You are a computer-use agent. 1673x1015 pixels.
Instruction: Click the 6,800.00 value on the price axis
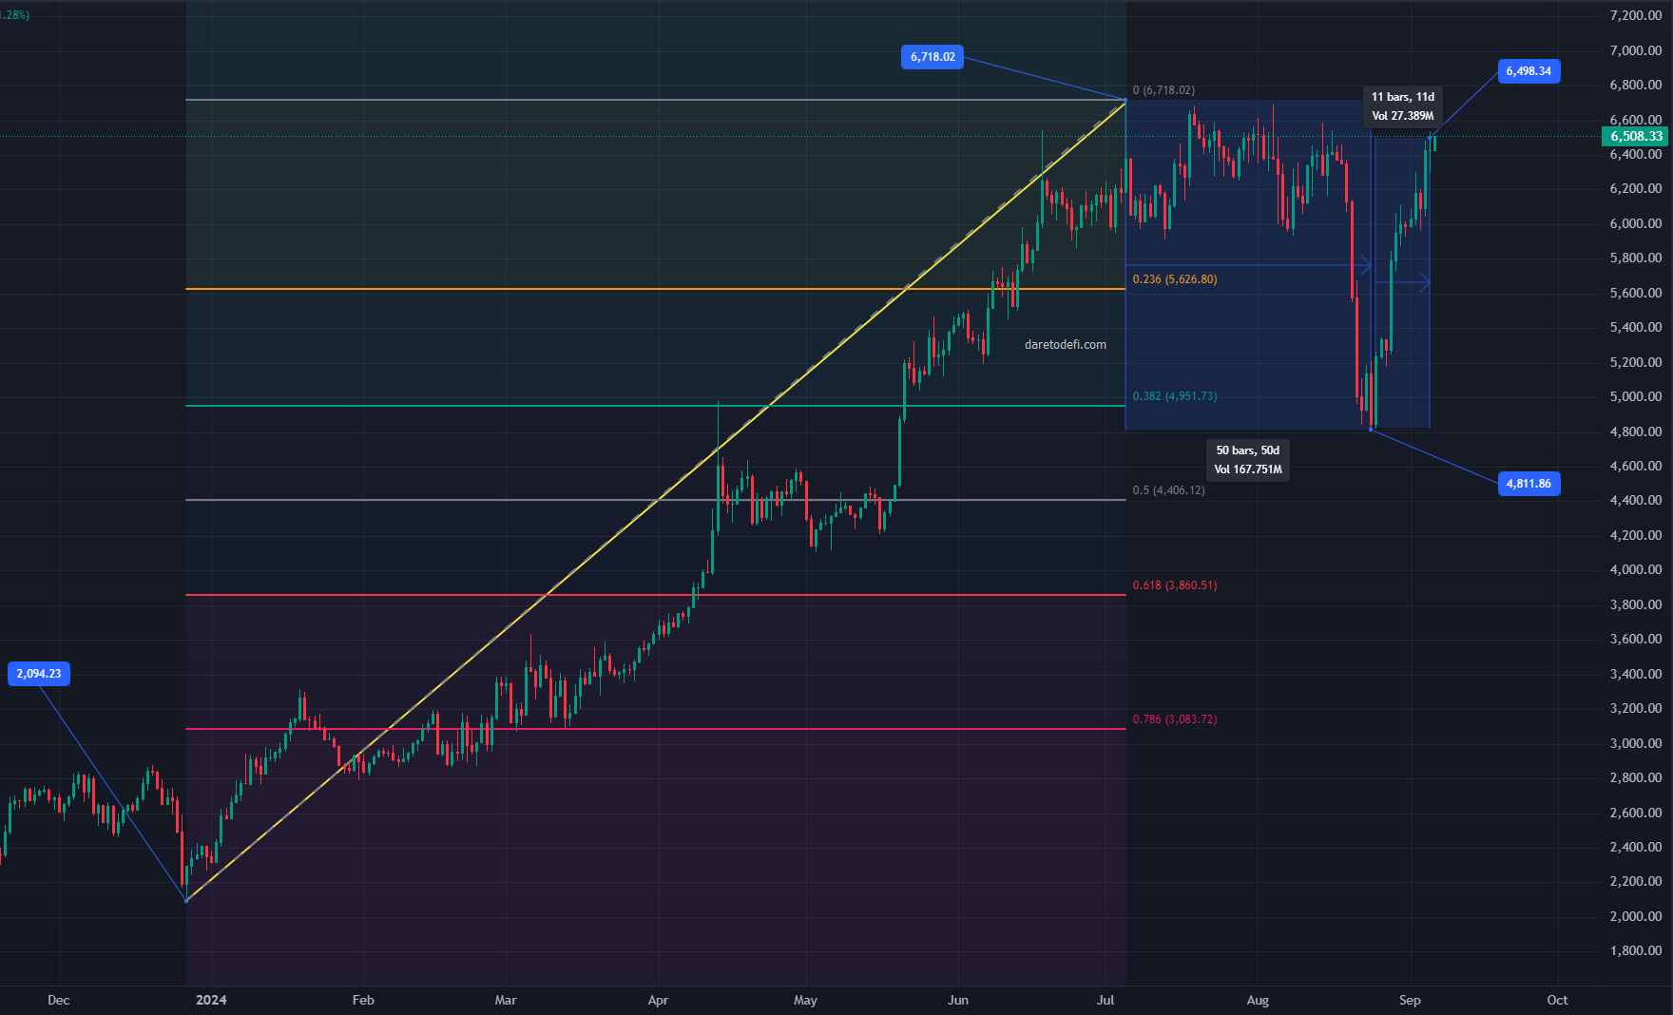coord(1634,84)
